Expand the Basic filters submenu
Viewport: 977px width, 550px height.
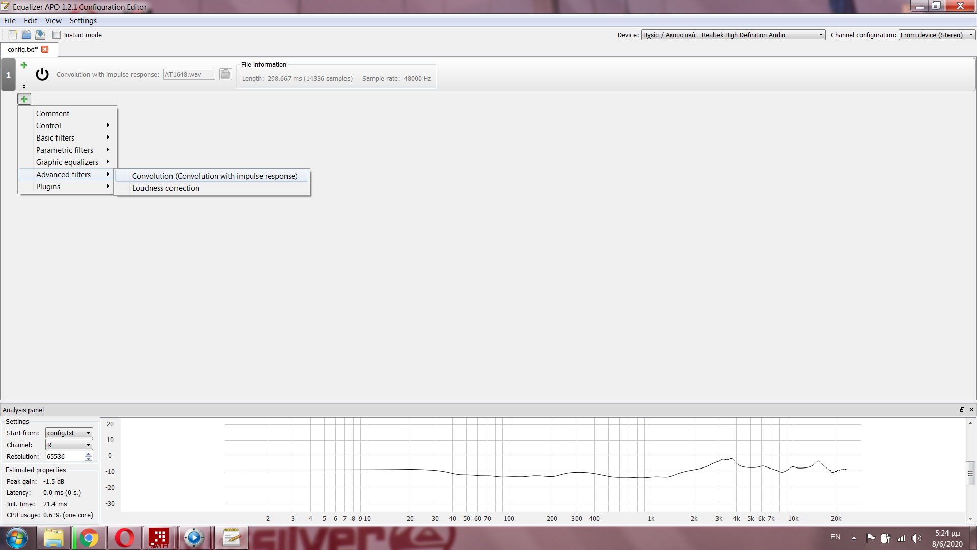click(67, 138)
